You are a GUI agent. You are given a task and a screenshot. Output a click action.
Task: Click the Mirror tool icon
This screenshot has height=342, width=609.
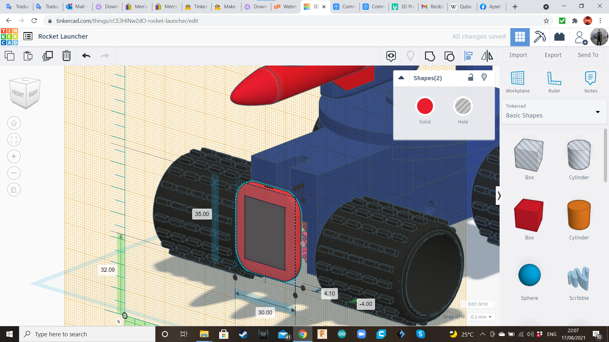point(487,56)
